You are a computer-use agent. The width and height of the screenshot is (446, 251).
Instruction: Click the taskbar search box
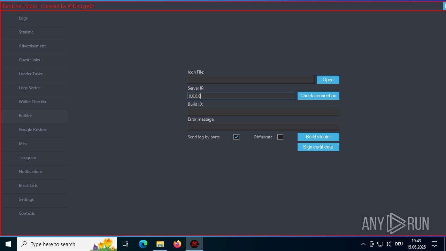[x=67, y=244]
